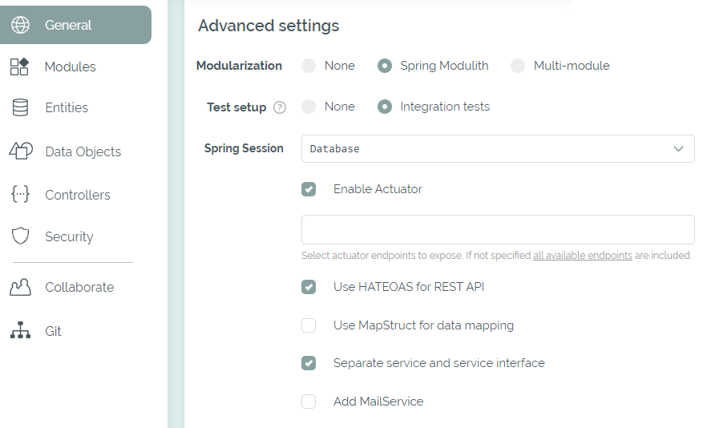Click the Test setup help icon

click(280, 107)
